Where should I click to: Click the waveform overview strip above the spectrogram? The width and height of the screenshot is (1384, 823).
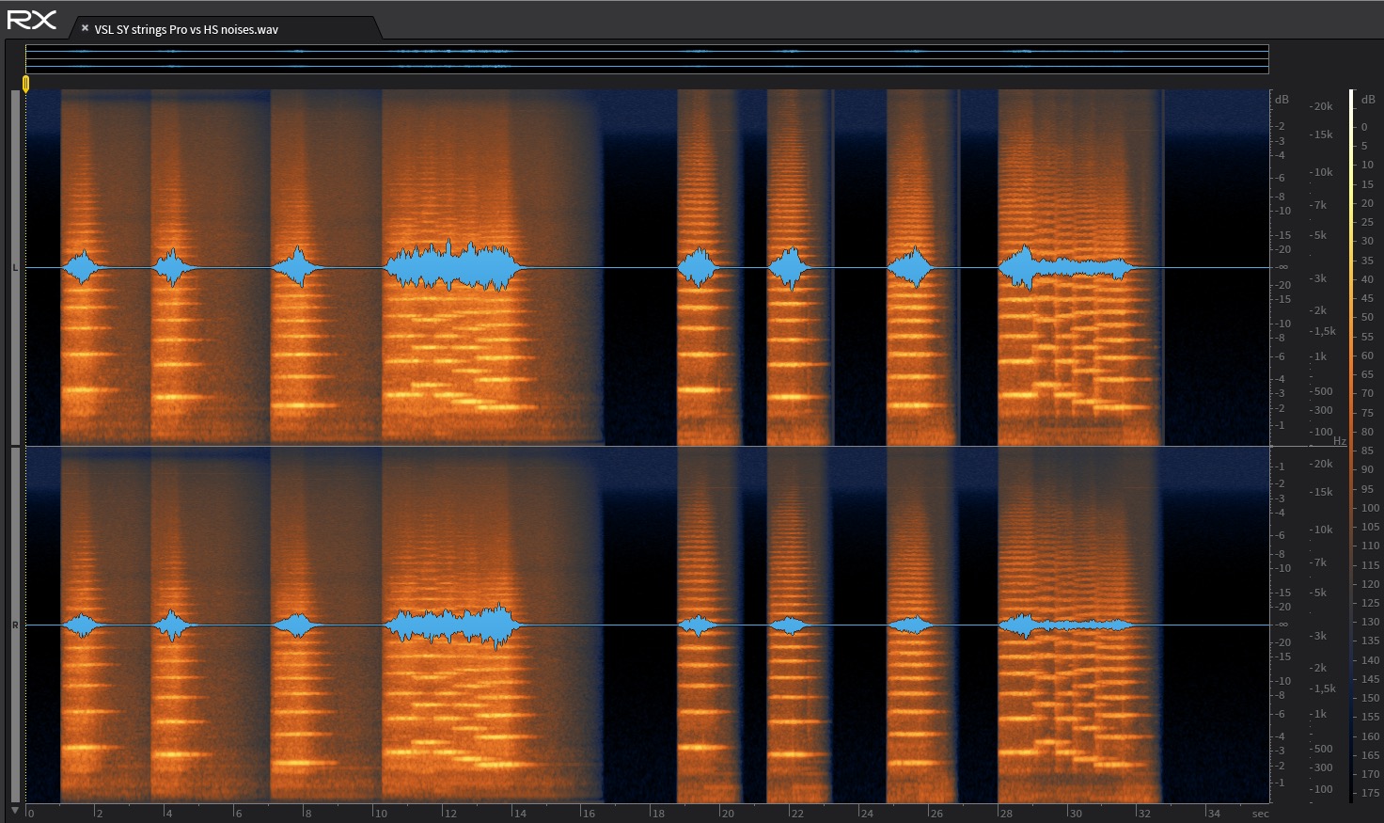click(x=647, y=58)
